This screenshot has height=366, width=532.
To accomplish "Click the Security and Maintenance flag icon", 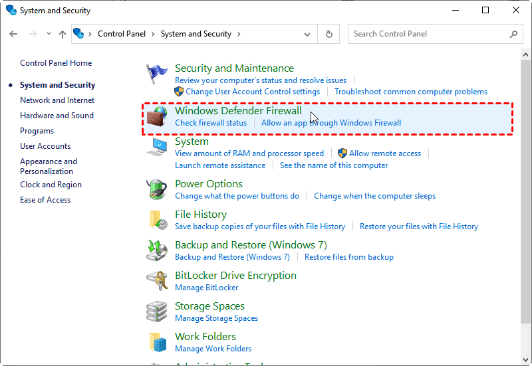I will coord(157,73).
